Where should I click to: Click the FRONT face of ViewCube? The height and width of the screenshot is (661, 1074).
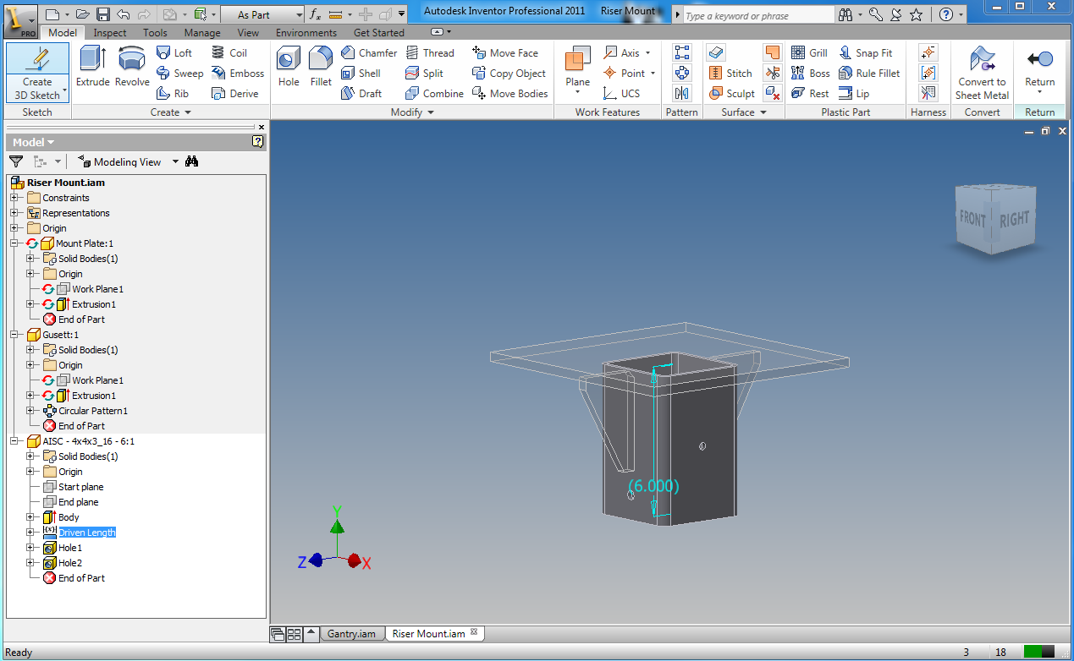tap(972, 218)
